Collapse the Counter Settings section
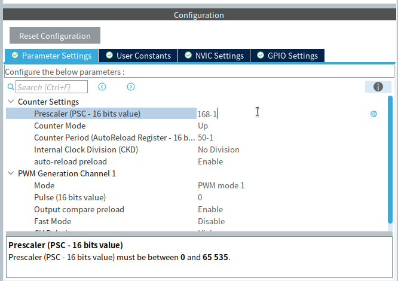Screen dimensions: 398x281 click(11, 102)
